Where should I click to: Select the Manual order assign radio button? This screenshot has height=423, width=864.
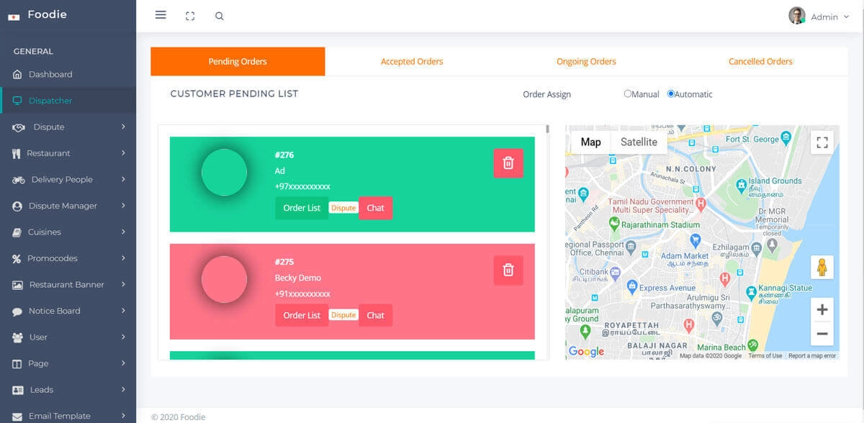pyautogui.click(x=628, y=94)
